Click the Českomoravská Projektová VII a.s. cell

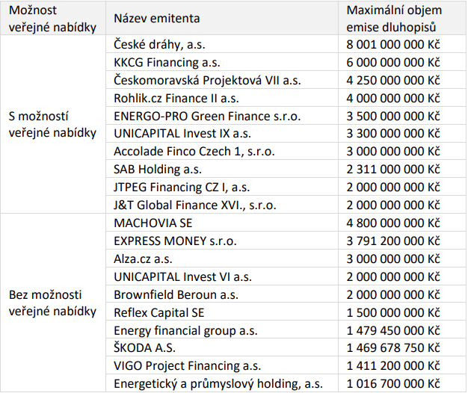pyautogui.click(x=222, y=80)
